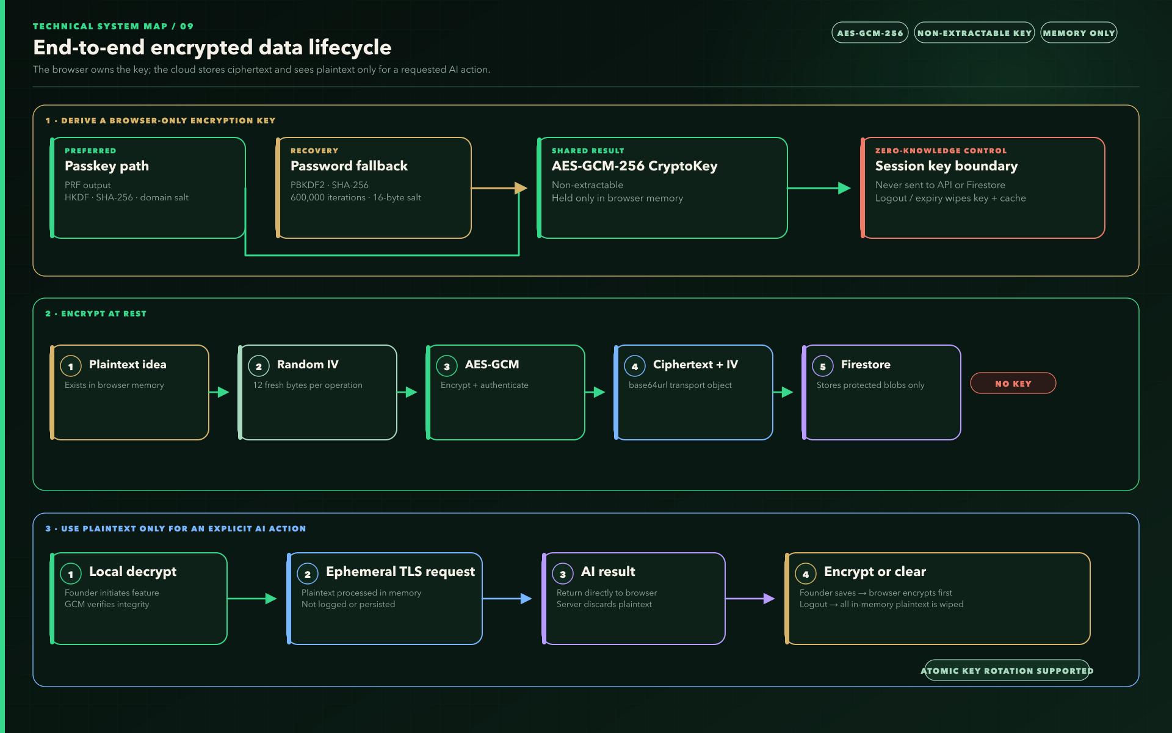Click the ATOMIC KEY ROTATION SUPPORTED badge
This screenshot has width=1172, height=733.
[x=1007, y=671]
